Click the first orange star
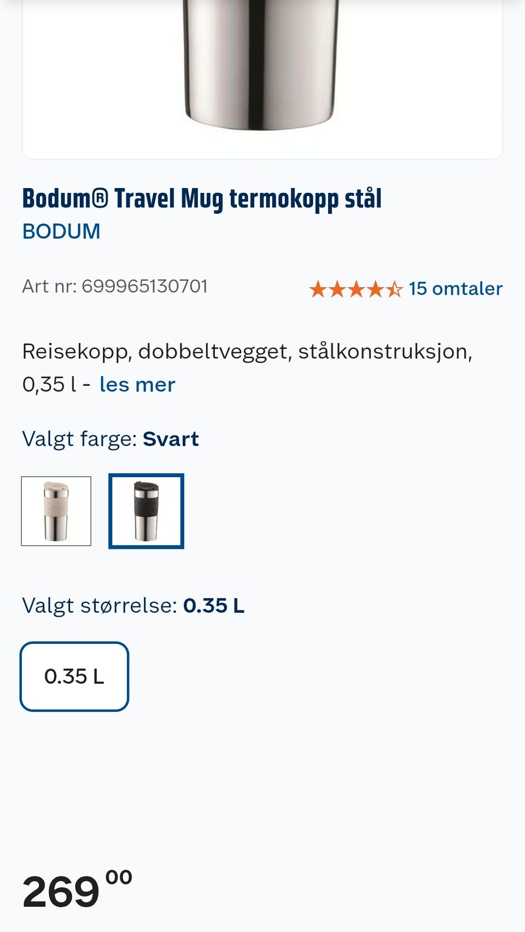The image size is (525, 932). pos(318,287)
